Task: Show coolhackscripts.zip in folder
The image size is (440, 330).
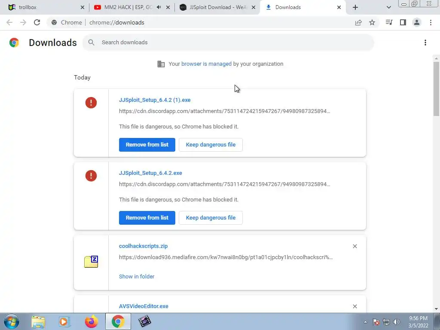Action: coord(137,276)
